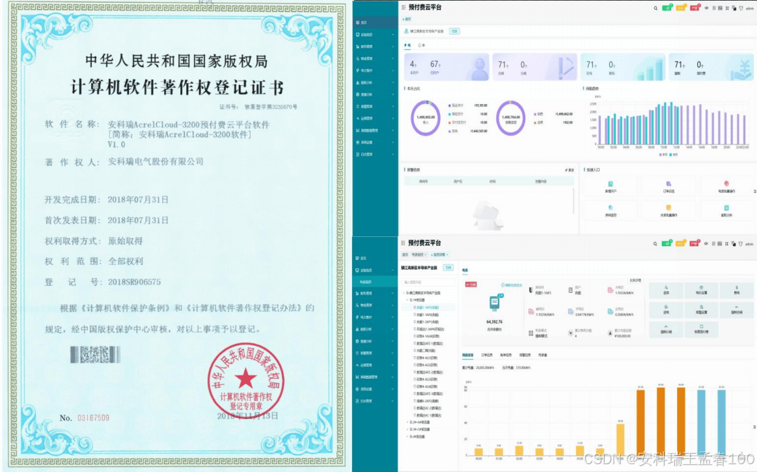
Task: Click the alarm table vertical scrollbar
Action: coord(573,201)
